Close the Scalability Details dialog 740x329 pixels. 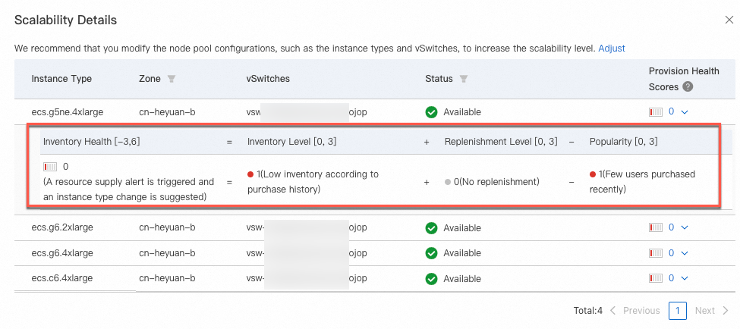(x=729, y=20)
